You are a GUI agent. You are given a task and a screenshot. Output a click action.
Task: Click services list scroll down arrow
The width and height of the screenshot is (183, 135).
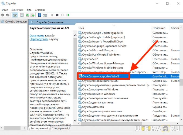click(181, 120)
